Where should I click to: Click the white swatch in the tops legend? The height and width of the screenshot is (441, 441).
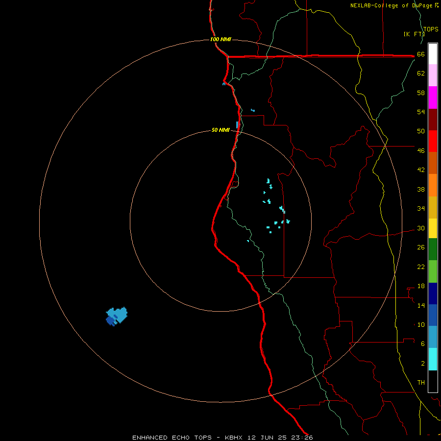433,54
